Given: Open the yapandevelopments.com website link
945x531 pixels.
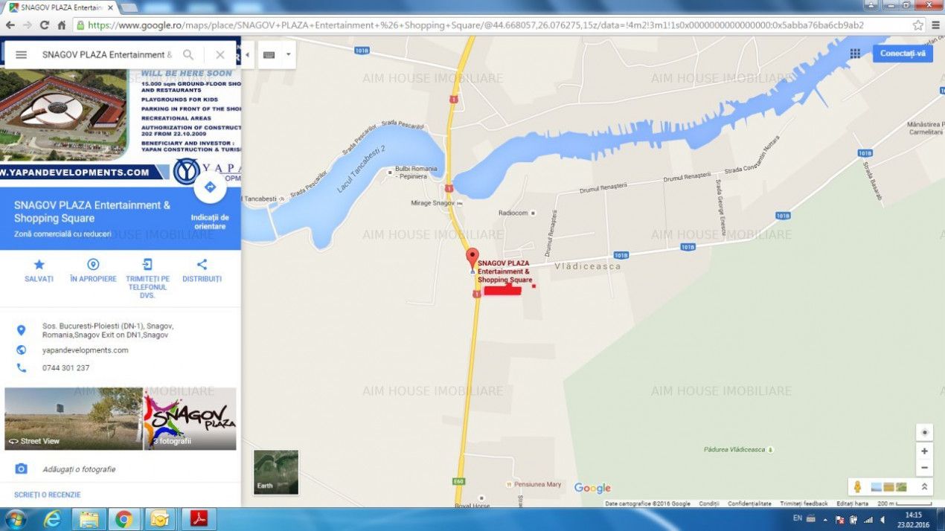Looking at the screenshot, I should pyautogui.click(x=86, y=350).
